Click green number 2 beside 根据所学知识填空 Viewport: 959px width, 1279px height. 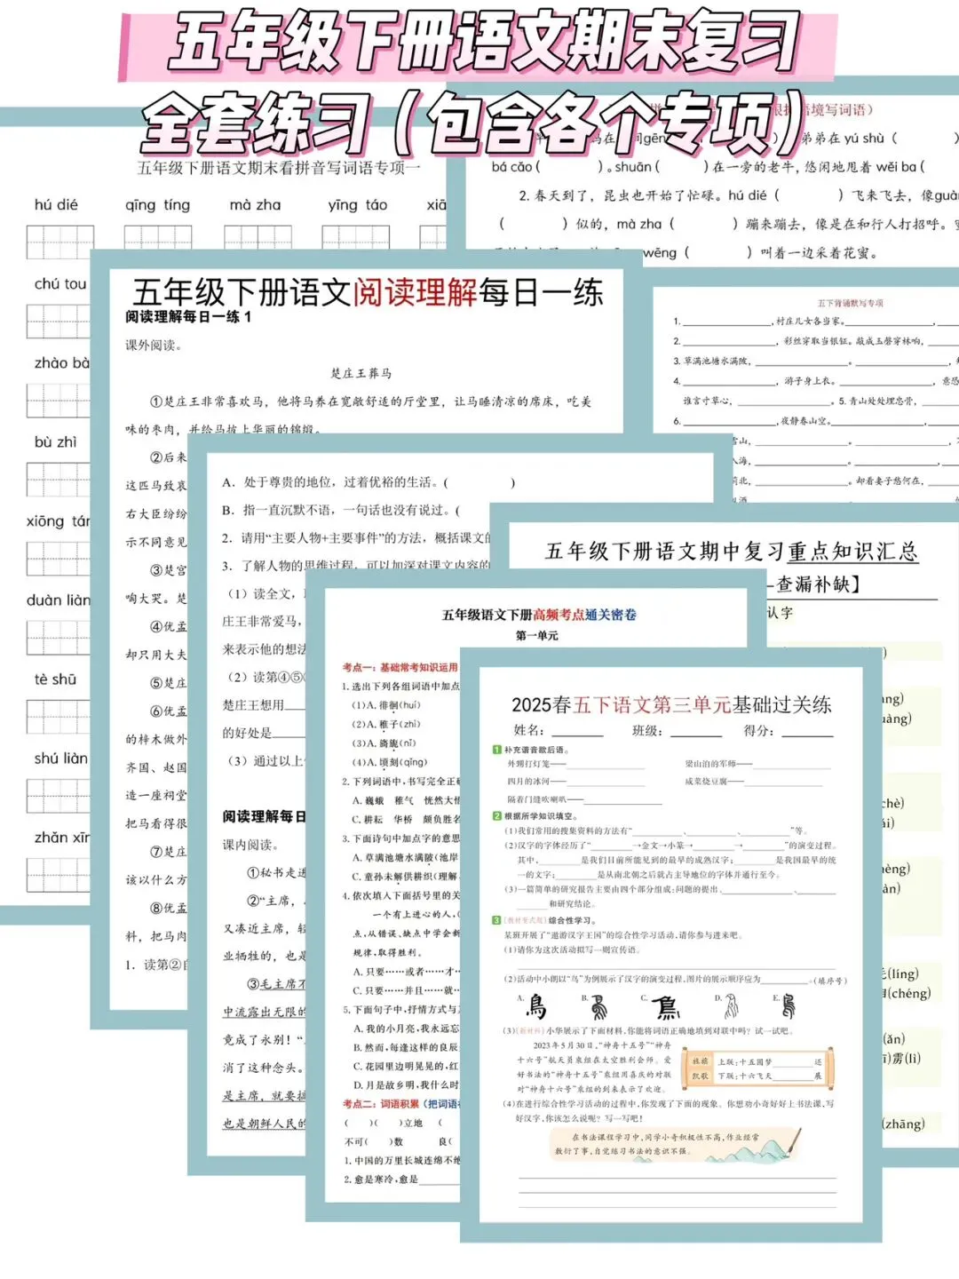coord(497,815)
